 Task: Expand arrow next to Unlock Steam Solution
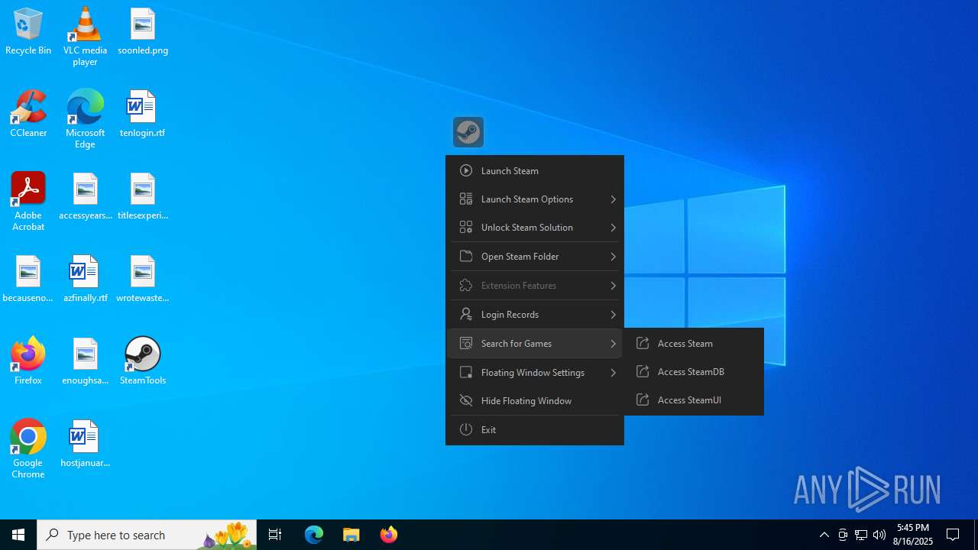[x=613, y=228]
